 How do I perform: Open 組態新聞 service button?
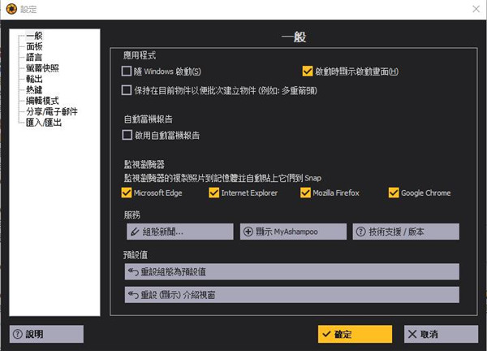[x=178, y=232]
